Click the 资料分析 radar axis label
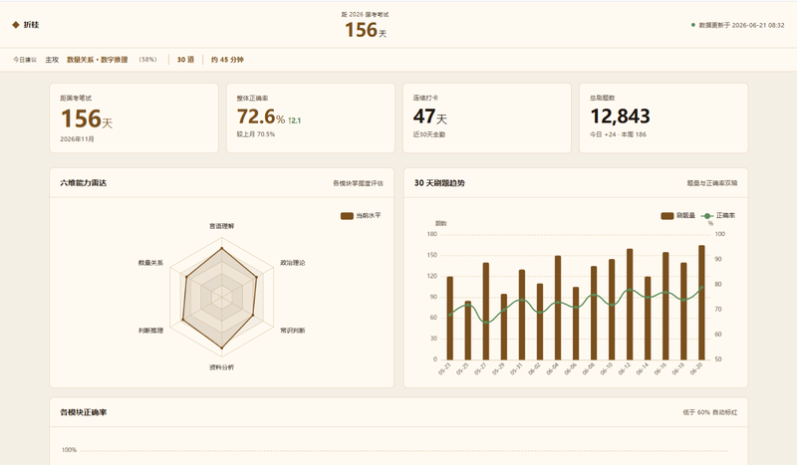 (221, 367)
